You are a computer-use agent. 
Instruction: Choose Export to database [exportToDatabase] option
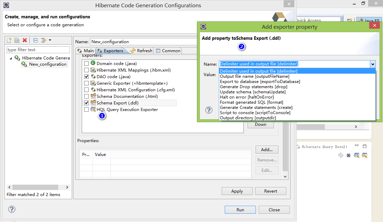click(297, 82)
